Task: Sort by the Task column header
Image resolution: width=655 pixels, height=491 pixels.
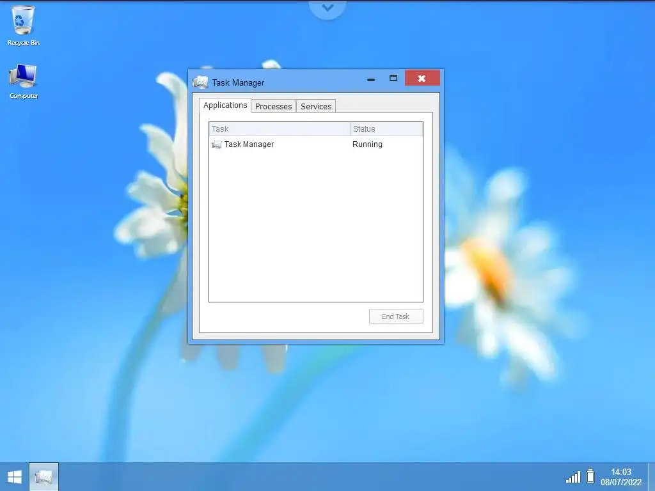Action: point(280,129)
